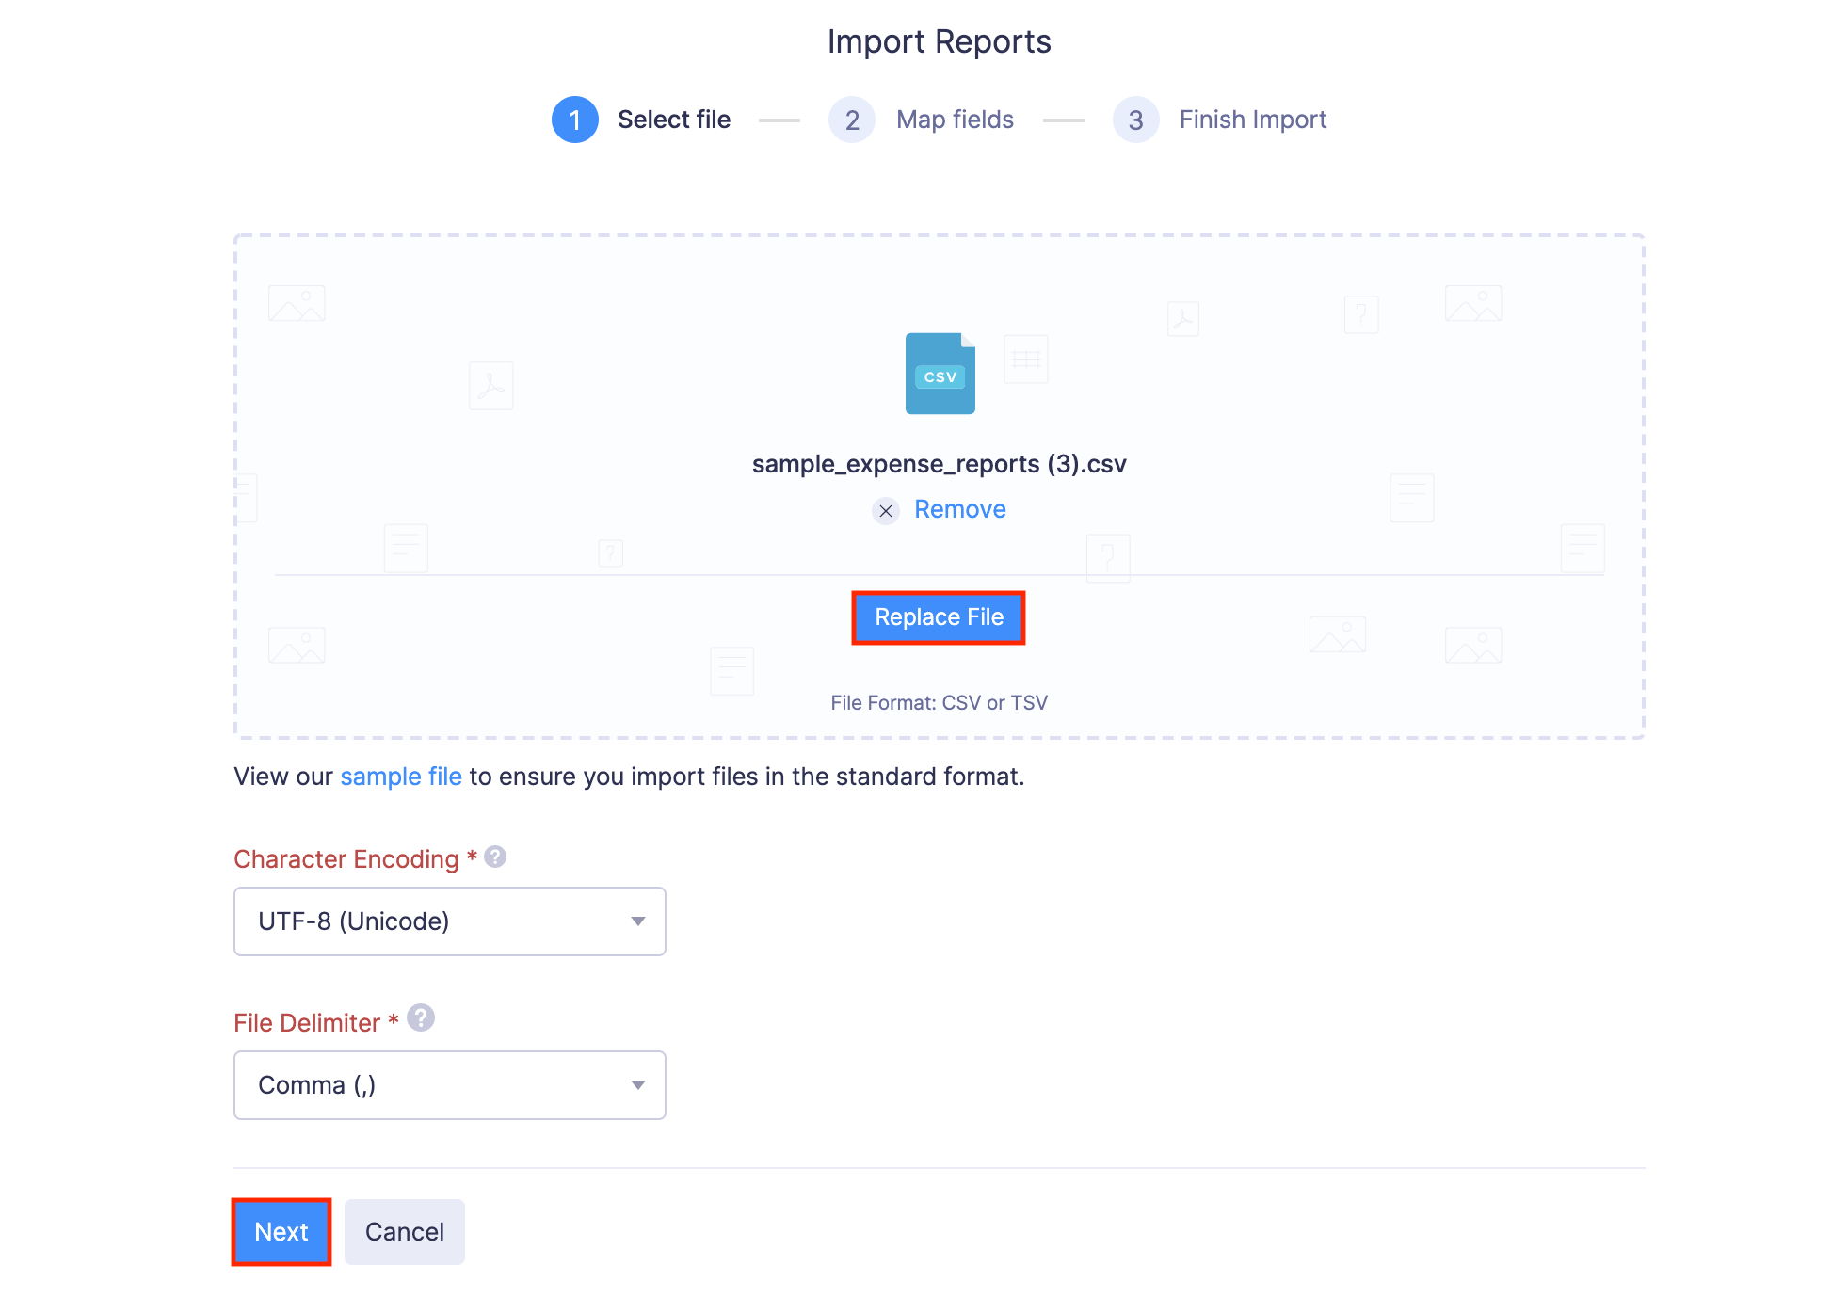Screen dimensions: 1832x1297
Task: Click the Replace File button
Action: pos(939,617)
